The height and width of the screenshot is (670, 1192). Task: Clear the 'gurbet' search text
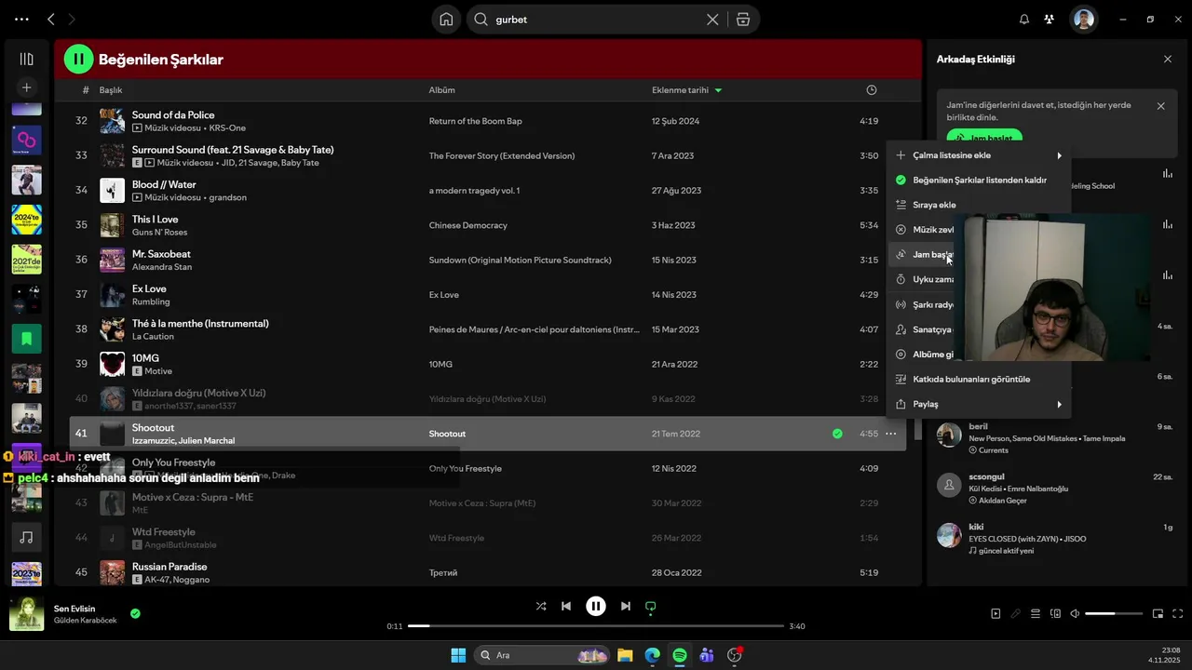pos(712,20)
